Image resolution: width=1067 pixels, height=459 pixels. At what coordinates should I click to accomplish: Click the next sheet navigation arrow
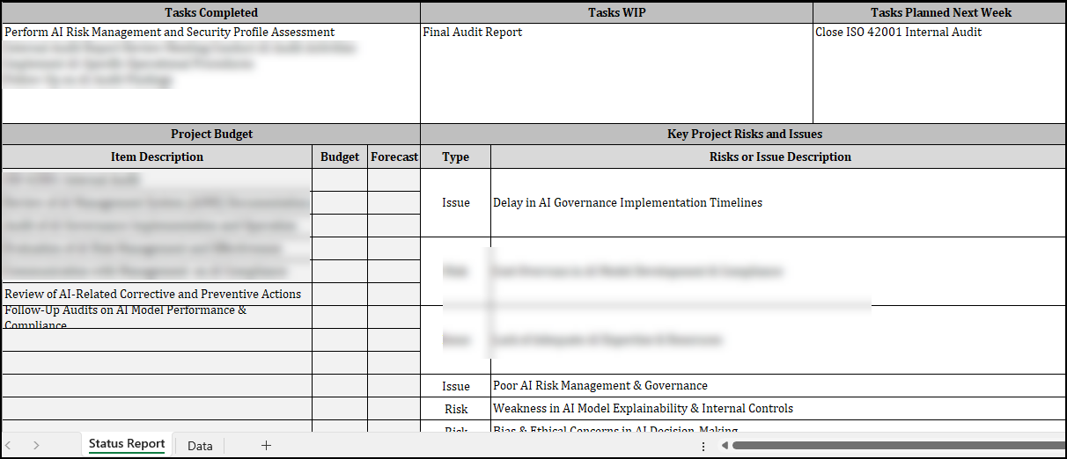(36, 446)
